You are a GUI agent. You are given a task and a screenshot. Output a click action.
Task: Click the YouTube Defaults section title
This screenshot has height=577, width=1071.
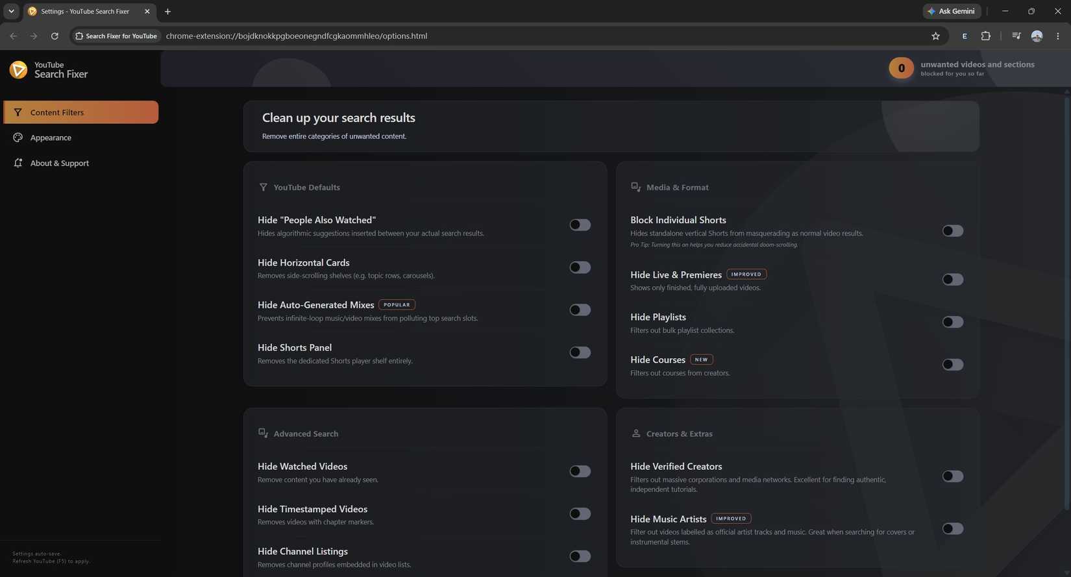(306, 188)
